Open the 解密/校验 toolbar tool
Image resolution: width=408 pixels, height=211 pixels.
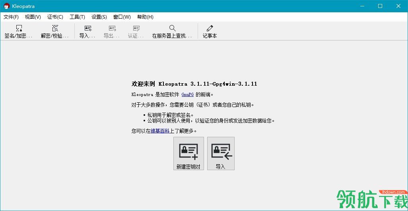pos(54,31)
